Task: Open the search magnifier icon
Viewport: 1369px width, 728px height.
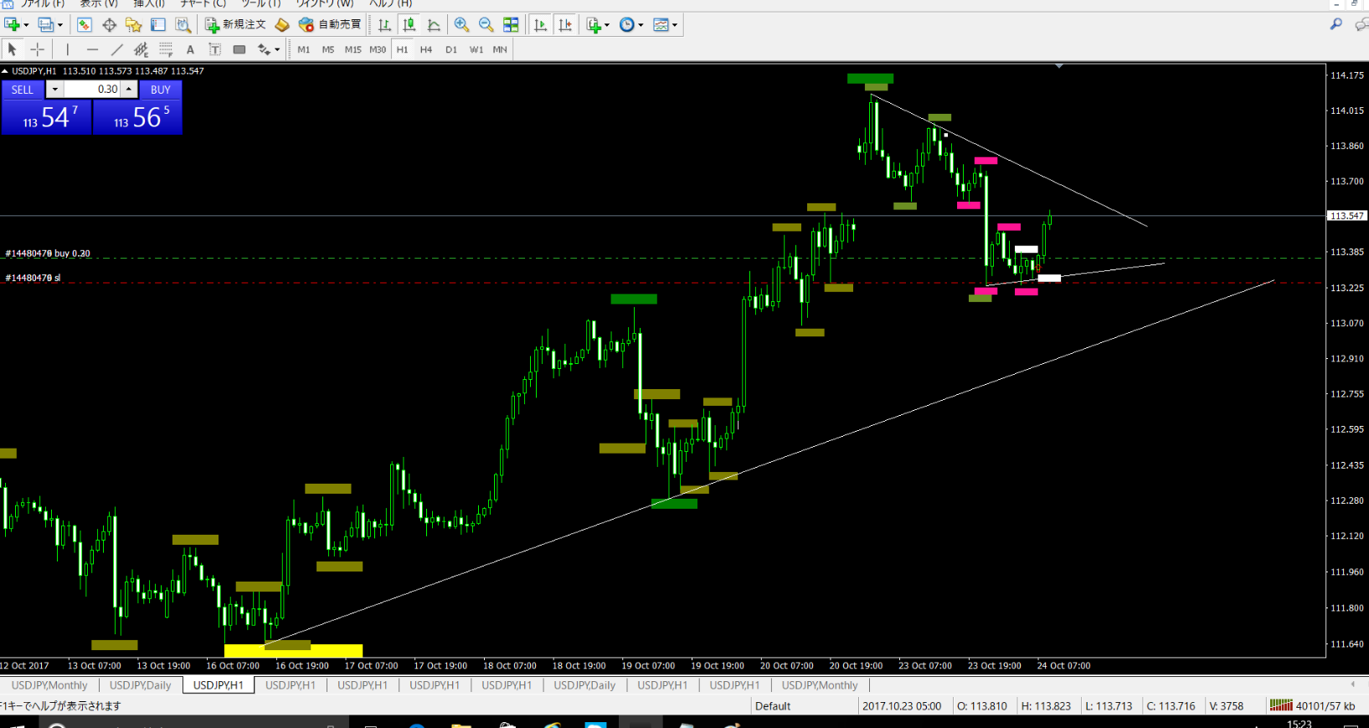Action: coord(1336,24)
